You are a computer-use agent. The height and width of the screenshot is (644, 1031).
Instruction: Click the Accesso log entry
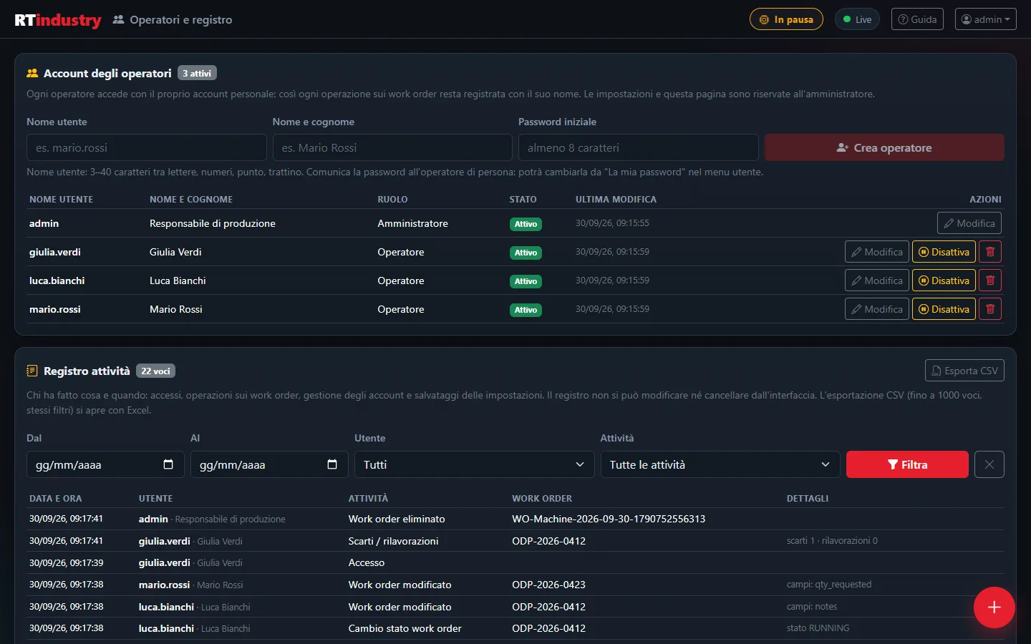[x=367, y=563]
